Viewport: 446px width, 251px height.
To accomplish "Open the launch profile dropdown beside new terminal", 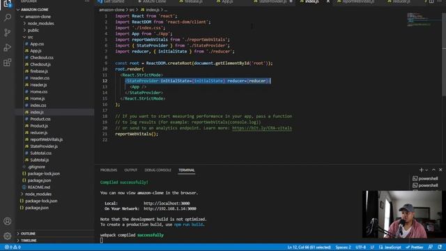I will (x=426, y=170).
